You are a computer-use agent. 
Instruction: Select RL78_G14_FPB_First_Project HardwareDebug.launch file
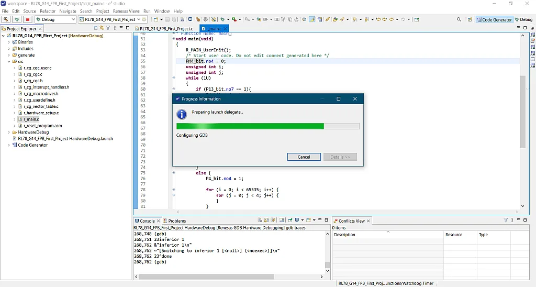coord(65,139)
